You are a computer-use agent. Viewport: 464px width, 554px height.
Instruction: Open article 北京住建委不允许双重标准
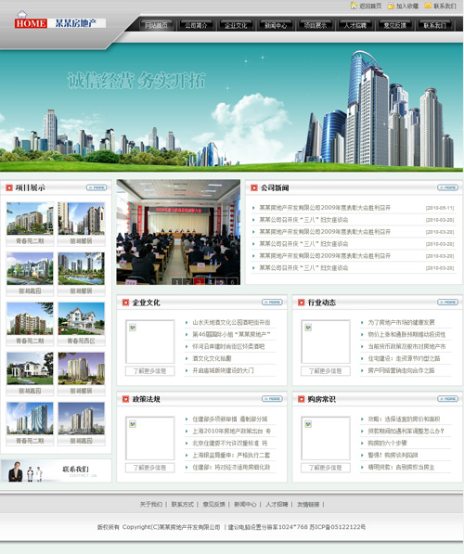[230, 443]
